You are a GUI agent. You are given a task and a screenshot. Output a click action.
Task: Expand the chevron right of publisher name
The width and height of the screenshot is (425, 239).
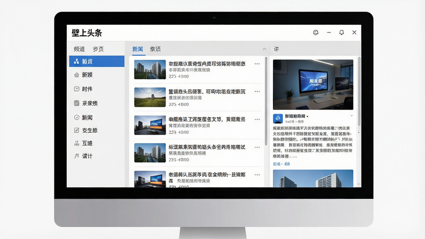pyautogui.click(x=352, y=116)
